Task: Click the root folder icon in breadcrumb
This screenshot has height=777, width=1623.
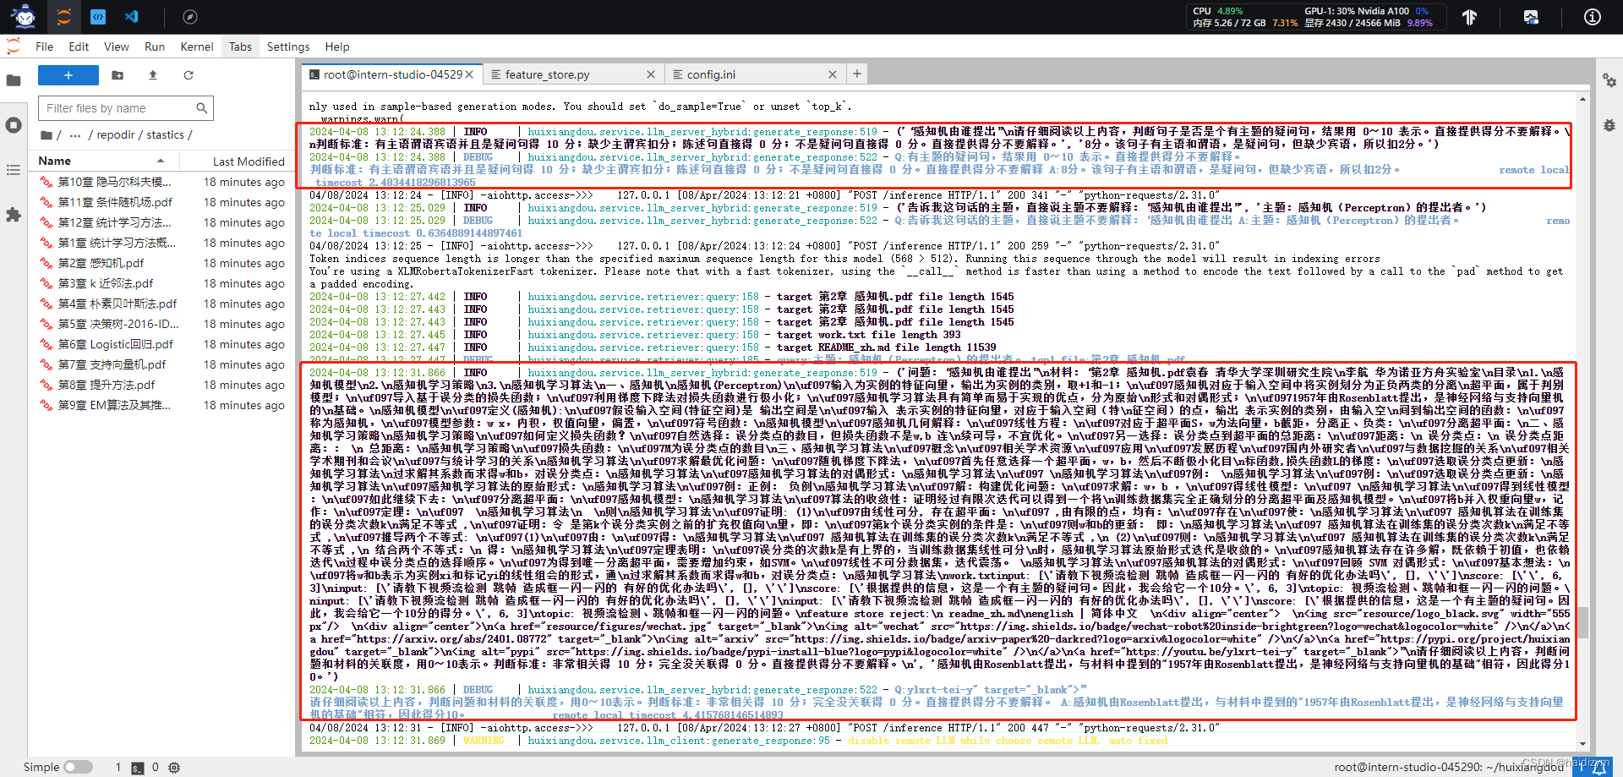Action: [x=46, y=135]
